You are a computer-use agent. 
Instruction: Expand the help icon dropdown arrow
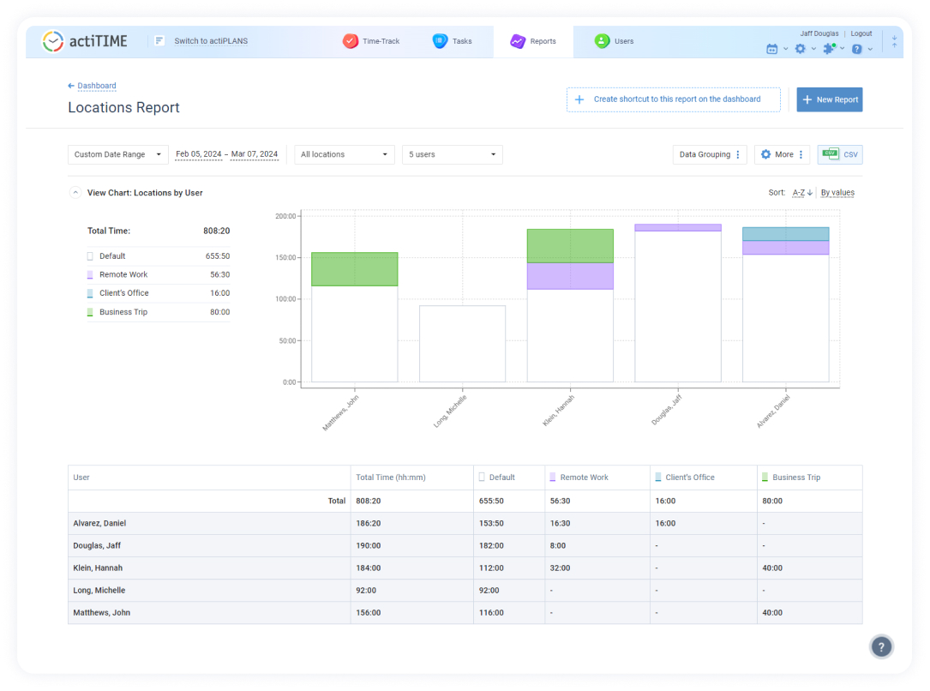[870, 49]
